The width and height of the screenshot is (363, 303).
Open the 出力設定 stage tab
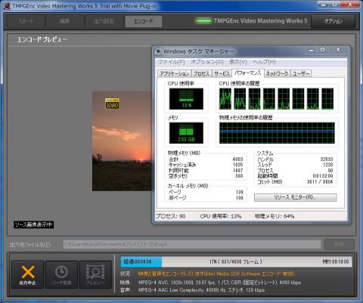[x=104, y=21]
